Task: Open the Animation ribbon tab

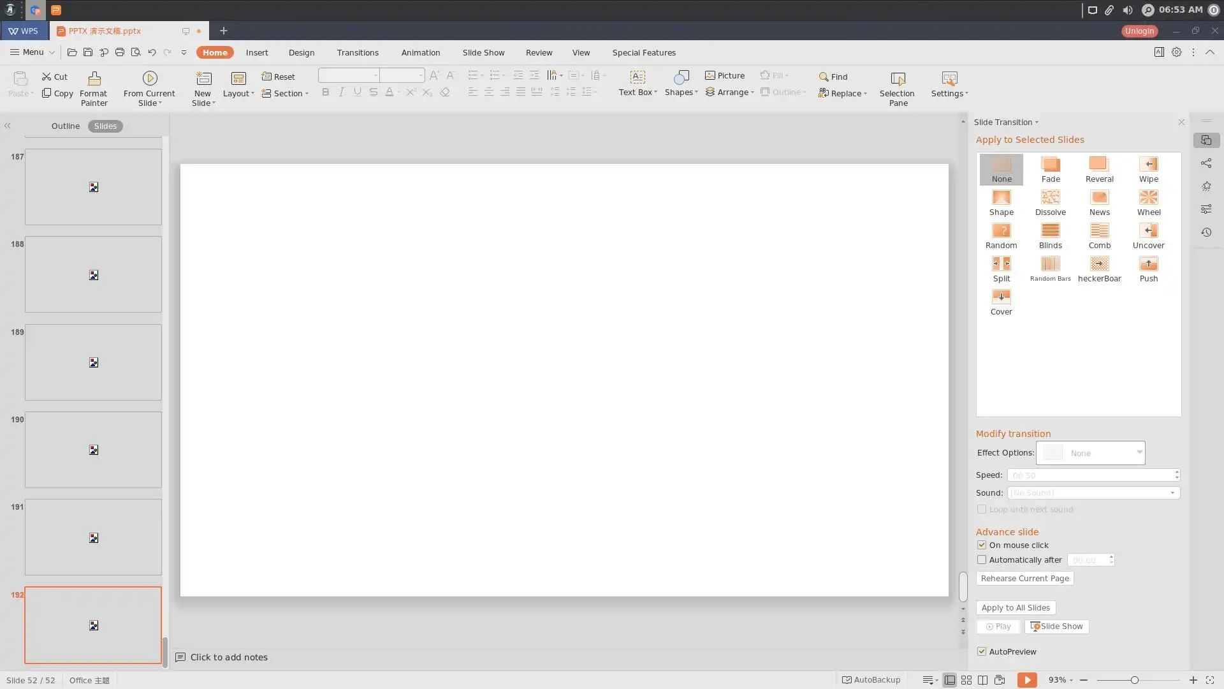Action: 420,52
